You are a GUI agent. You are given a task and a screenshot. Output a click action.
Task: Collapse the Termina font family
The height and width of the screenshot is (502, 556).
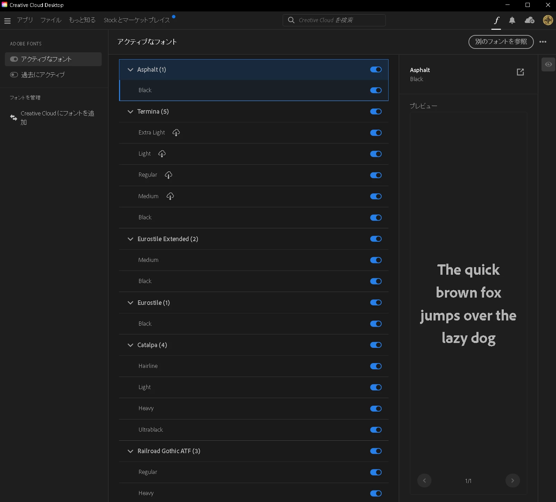pyautogui.click(x=130, y=112)
